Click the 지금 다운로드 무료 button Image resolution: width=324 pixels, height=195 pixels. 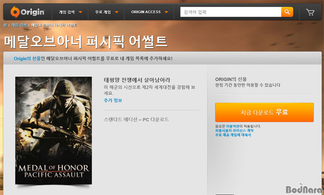click(264, 113)
